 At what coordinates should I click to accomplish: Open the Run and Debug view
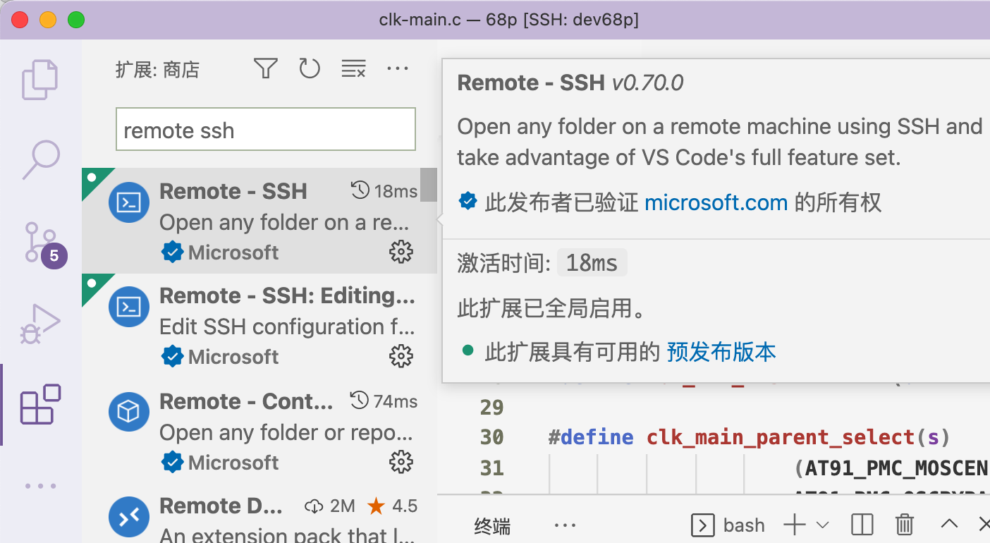[40, 324]
